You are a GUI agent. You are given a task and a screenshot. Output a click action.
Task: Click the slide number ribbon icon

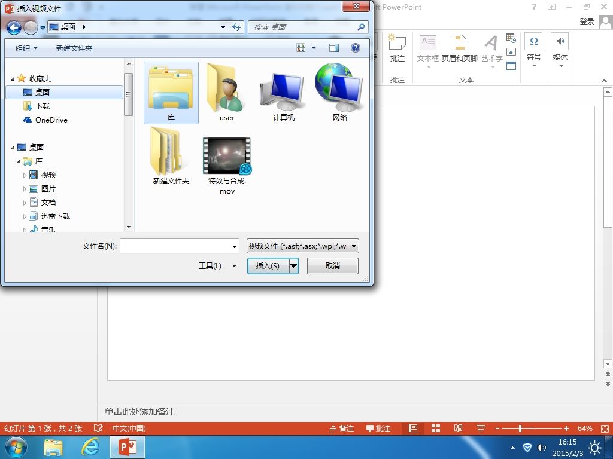tap(511, 51)
